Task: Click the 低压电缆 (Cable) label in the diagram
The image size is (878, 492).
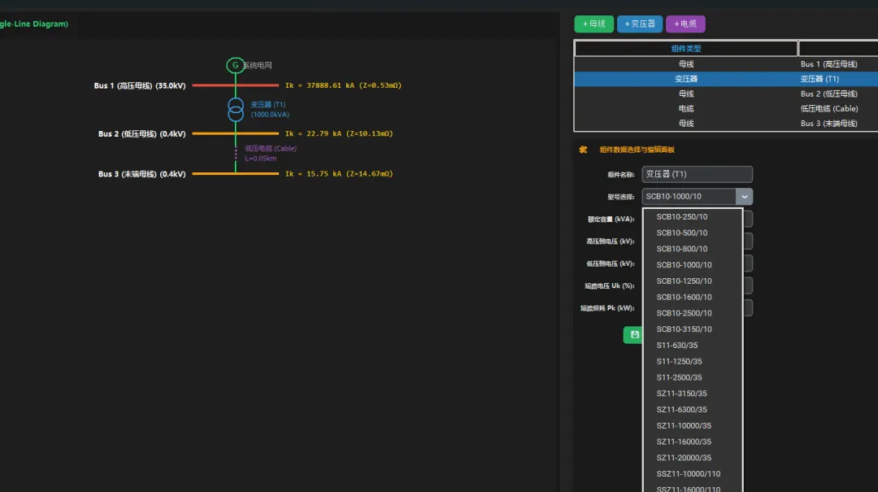Action: click(271, 149)
